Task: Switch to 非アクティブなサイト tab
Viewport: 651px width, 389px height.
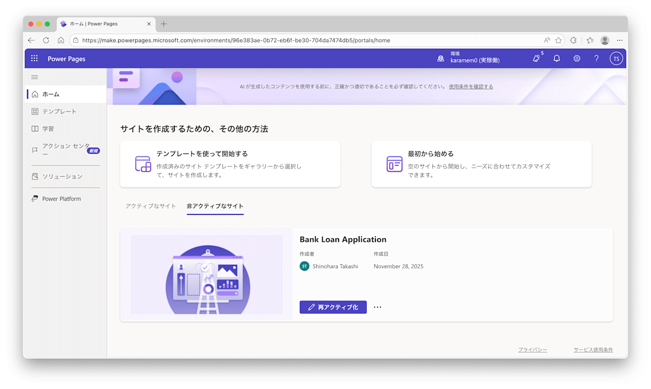Action: pyautogui.click(x=215, y=206)
